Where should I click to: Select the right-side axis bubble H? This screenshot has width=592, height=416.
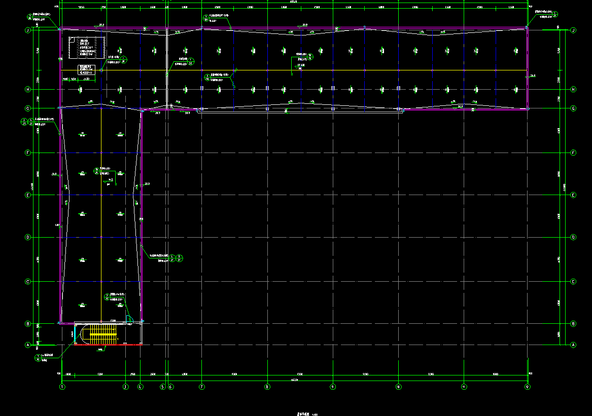573,90
